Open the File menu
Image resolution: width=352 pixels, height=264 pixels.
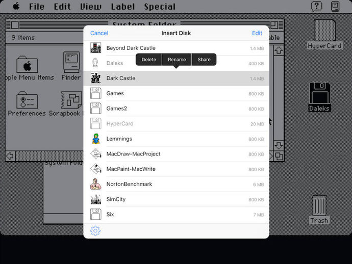click(37, 7)
